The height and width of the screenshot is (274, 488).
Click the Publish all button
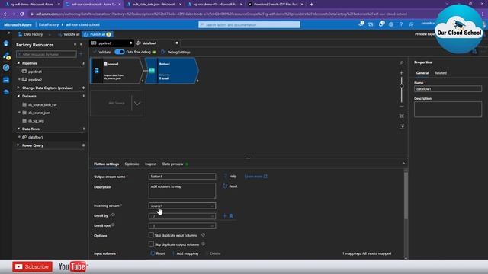pos(98,34)
